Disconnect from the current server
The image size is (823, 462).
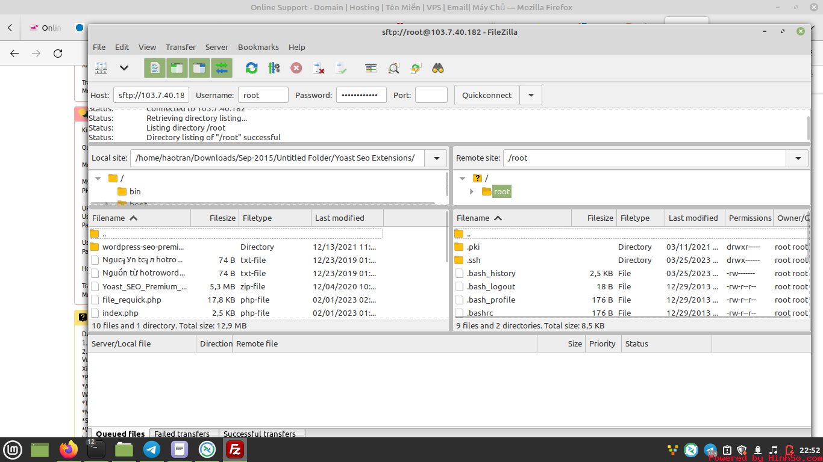[x=319, y=68]
